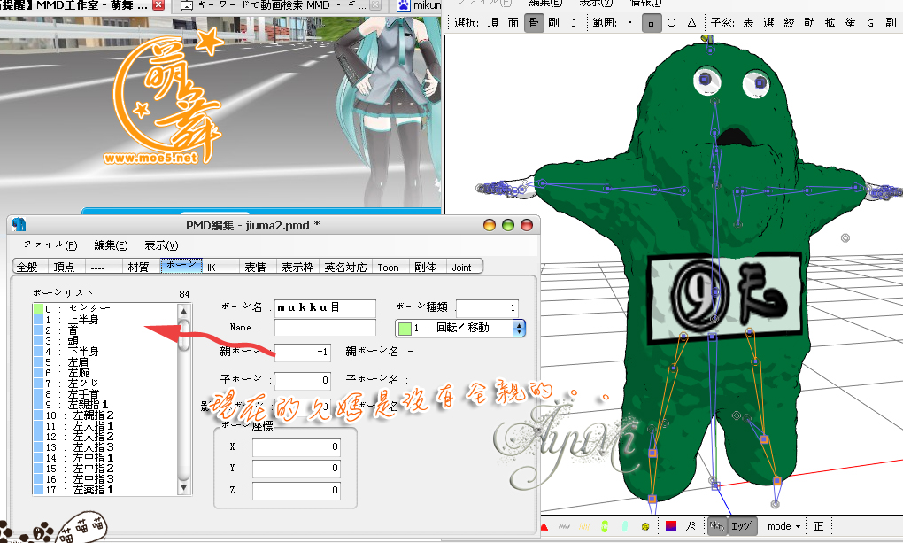Open the mode dropdown
The height and width of the screenshot is (543, 903).
[x=783, y=526]
